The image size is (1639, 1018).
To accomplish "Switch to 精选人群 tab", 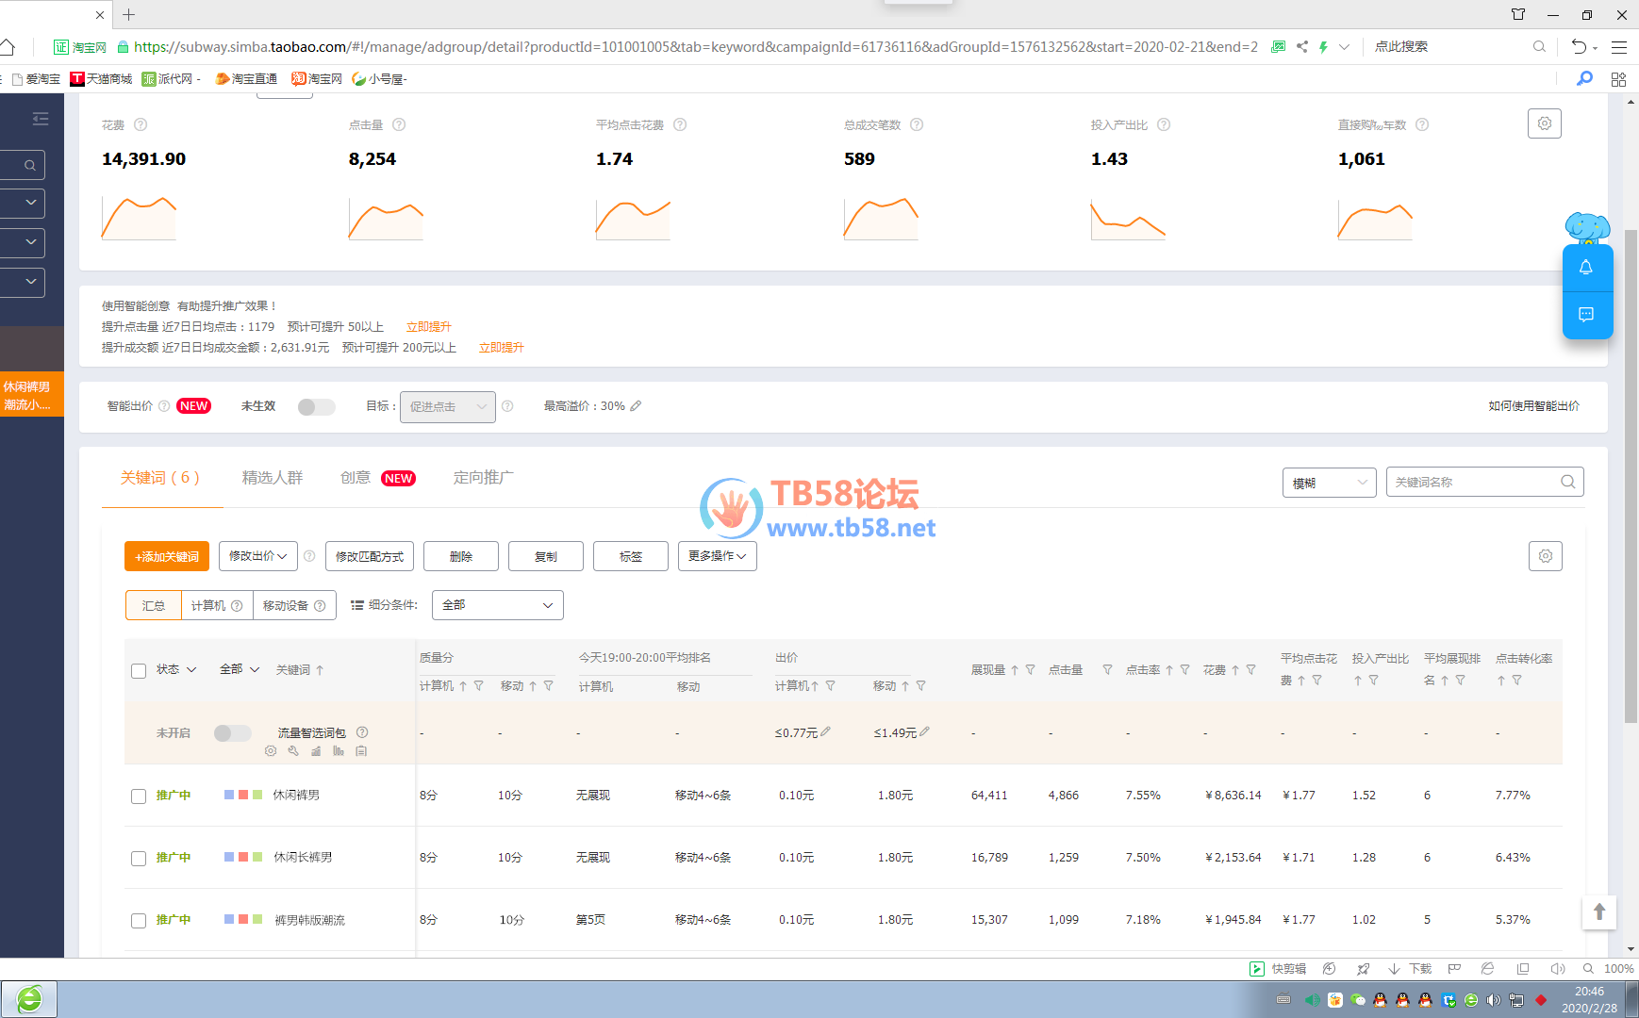I will click(x=273, y=478).
